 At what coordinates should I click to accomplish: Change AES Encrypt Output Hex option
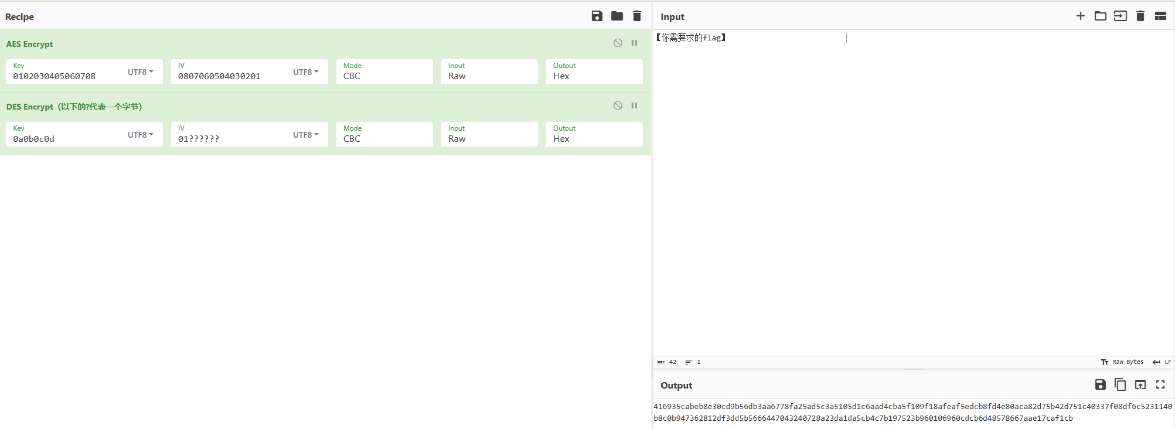click(x=594, y=71)
